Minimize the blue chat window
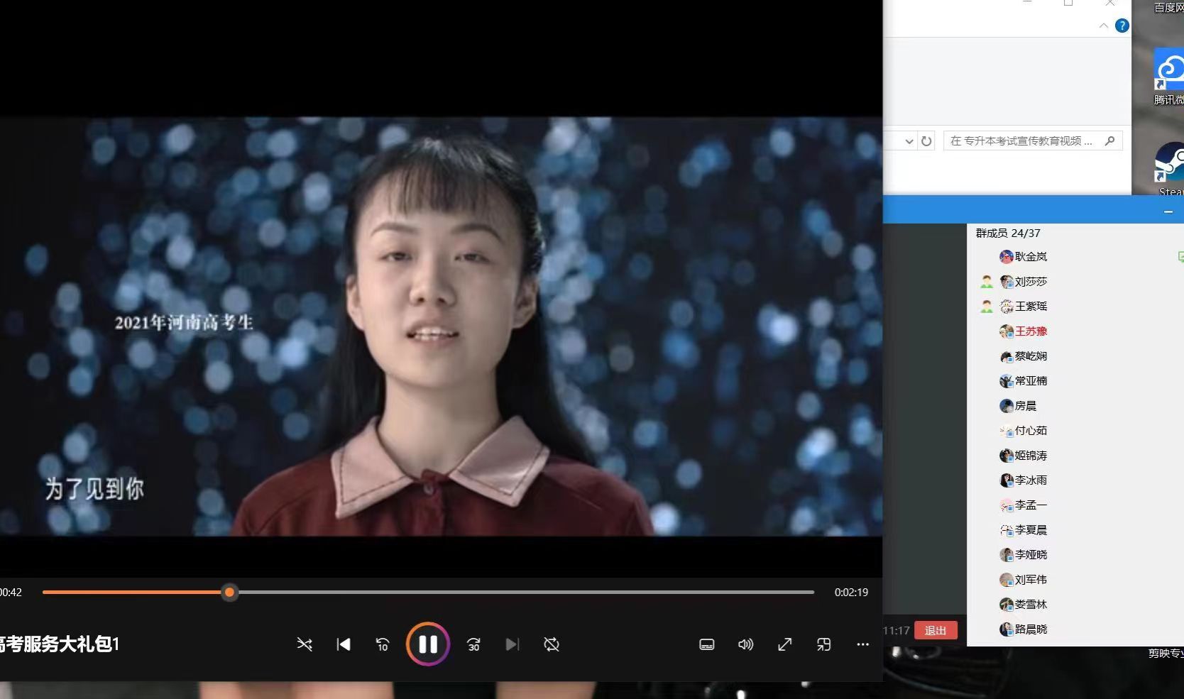 coord(1168,211)
